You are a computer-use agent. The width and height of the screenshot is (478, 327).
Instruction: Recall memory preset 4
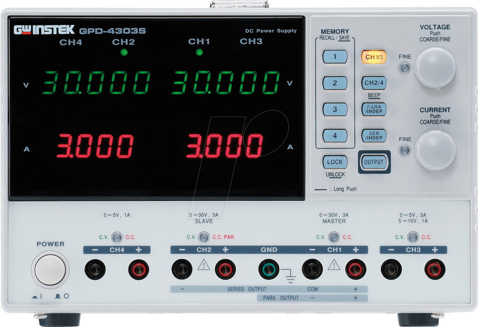tap(335, 136)
